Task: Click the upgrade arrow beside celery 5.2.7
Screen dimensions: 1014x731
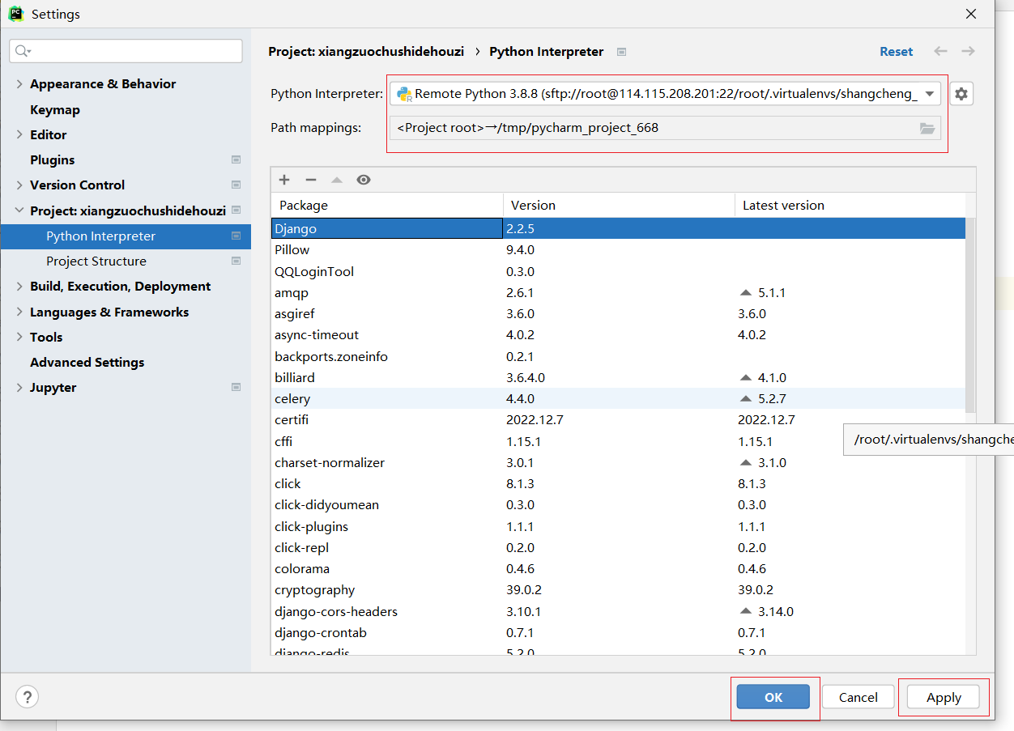Action: (746, 399)
